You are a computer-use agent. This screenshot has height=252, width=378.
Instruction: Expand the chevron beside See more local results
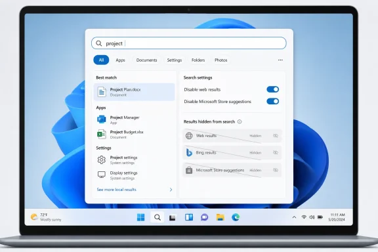pyautogui.click(x=171, y=190)
